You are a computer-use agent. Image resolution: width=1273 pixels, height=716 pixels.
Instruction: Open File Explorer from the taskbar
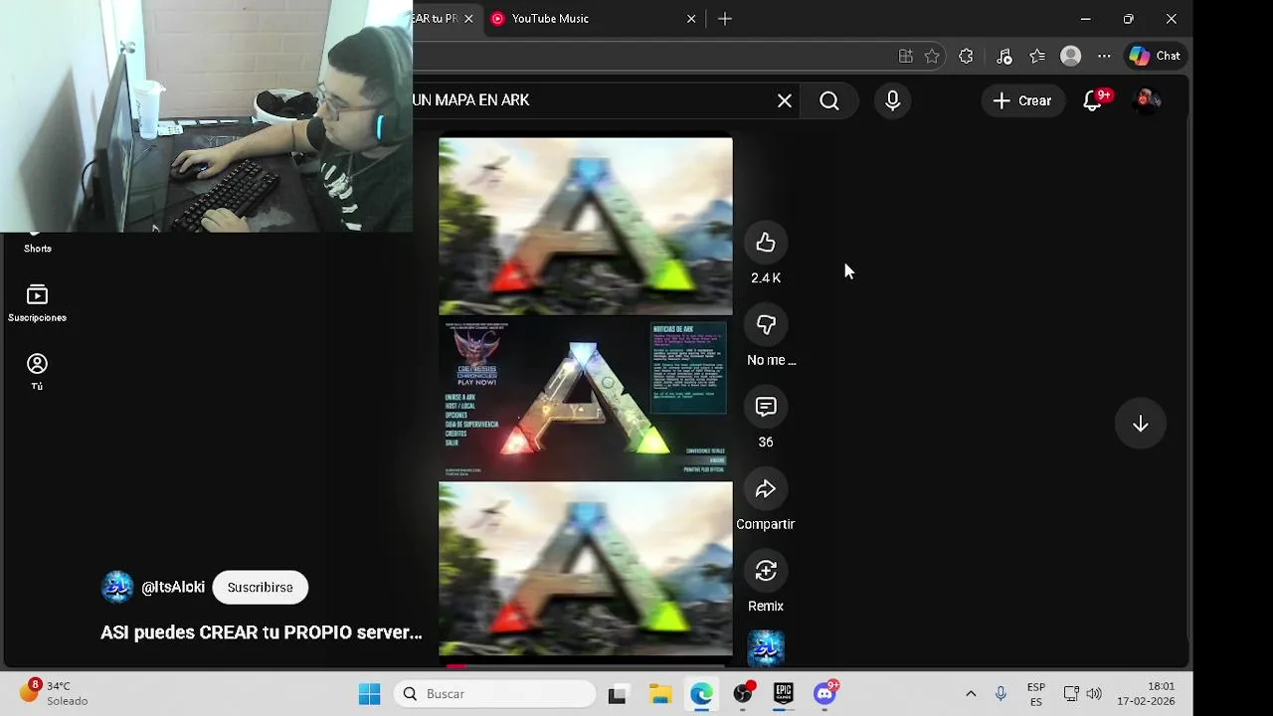(x=660, y=694)
